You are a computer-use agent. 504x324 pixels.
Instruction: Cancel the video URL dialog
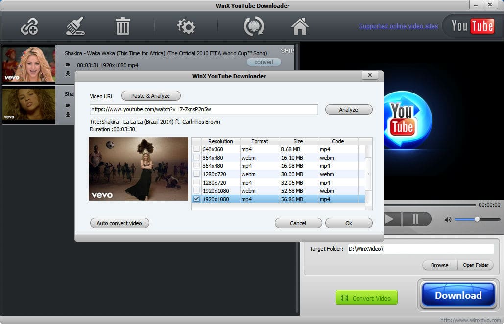pyautogui.click(x=298, y=223)
